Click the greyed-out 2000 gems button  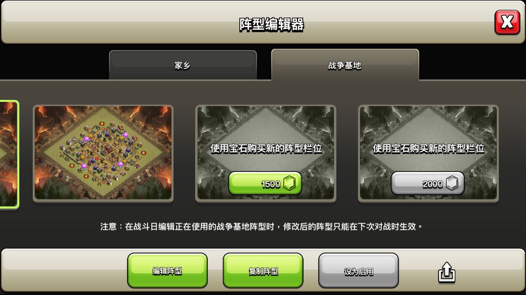[x=428, y=183]
